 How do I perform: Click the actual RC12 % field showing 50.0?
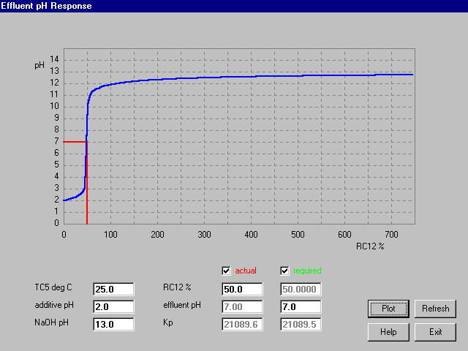(242, 289)
